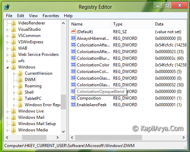This screenshot has width=190, height=152.
Task: Click the Windows folder icon
Action: (x=14, y=67)
